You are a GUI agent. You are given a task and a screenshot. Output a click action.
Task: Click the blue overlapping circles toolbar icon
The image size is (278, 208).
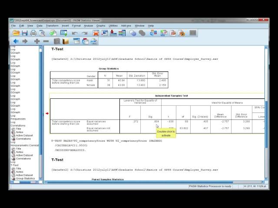(132, 33)
